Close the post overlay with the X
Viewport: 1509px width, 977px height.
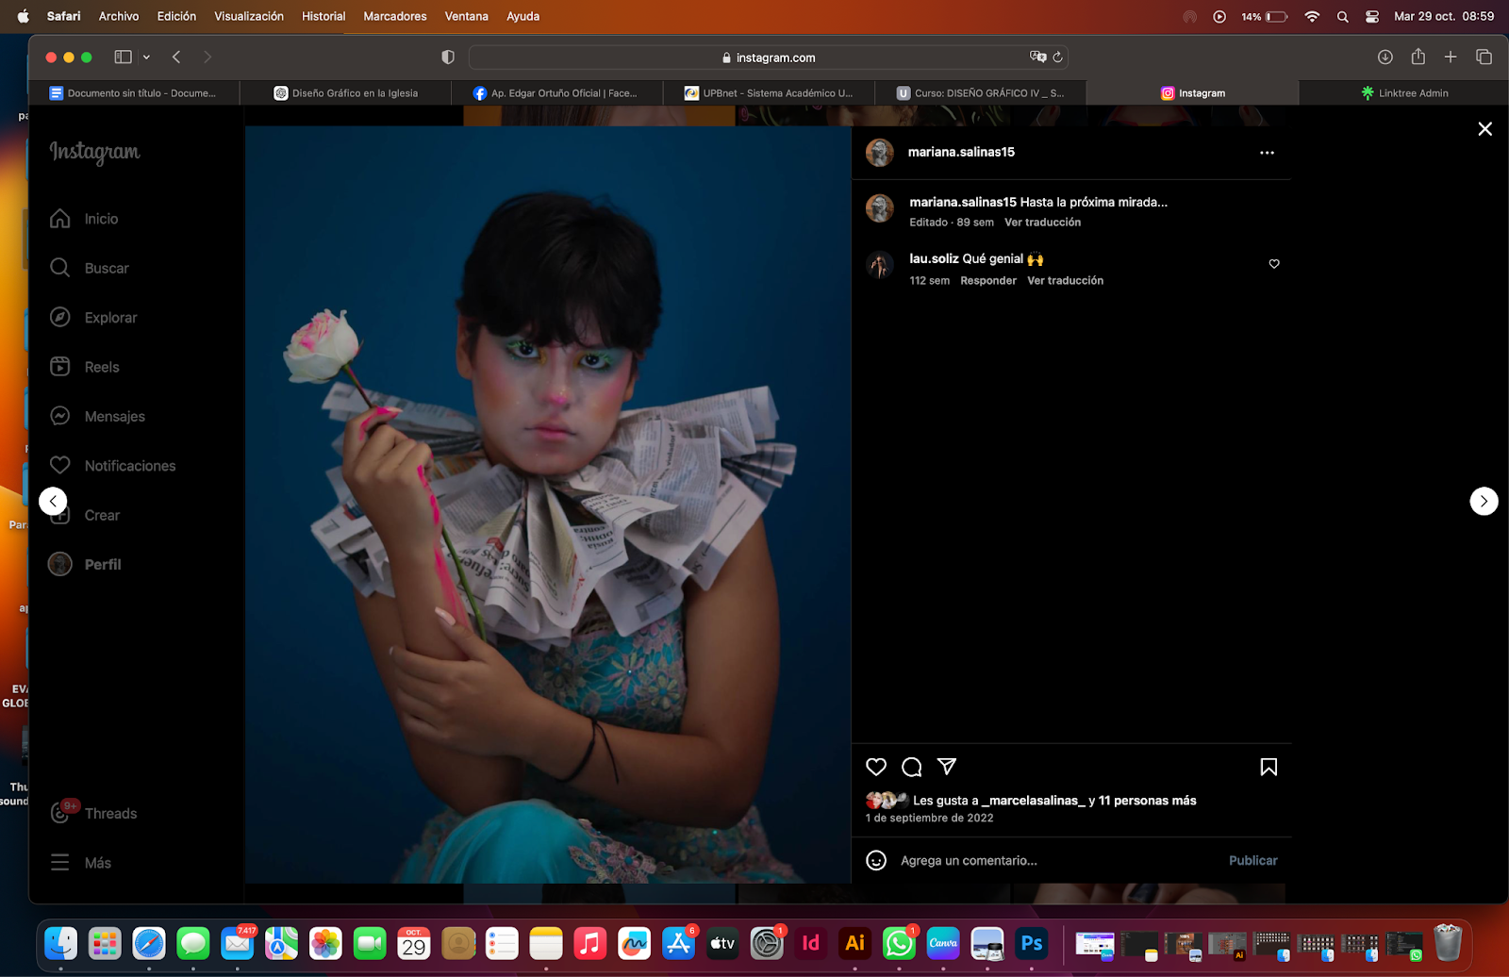coord(1484,129)
